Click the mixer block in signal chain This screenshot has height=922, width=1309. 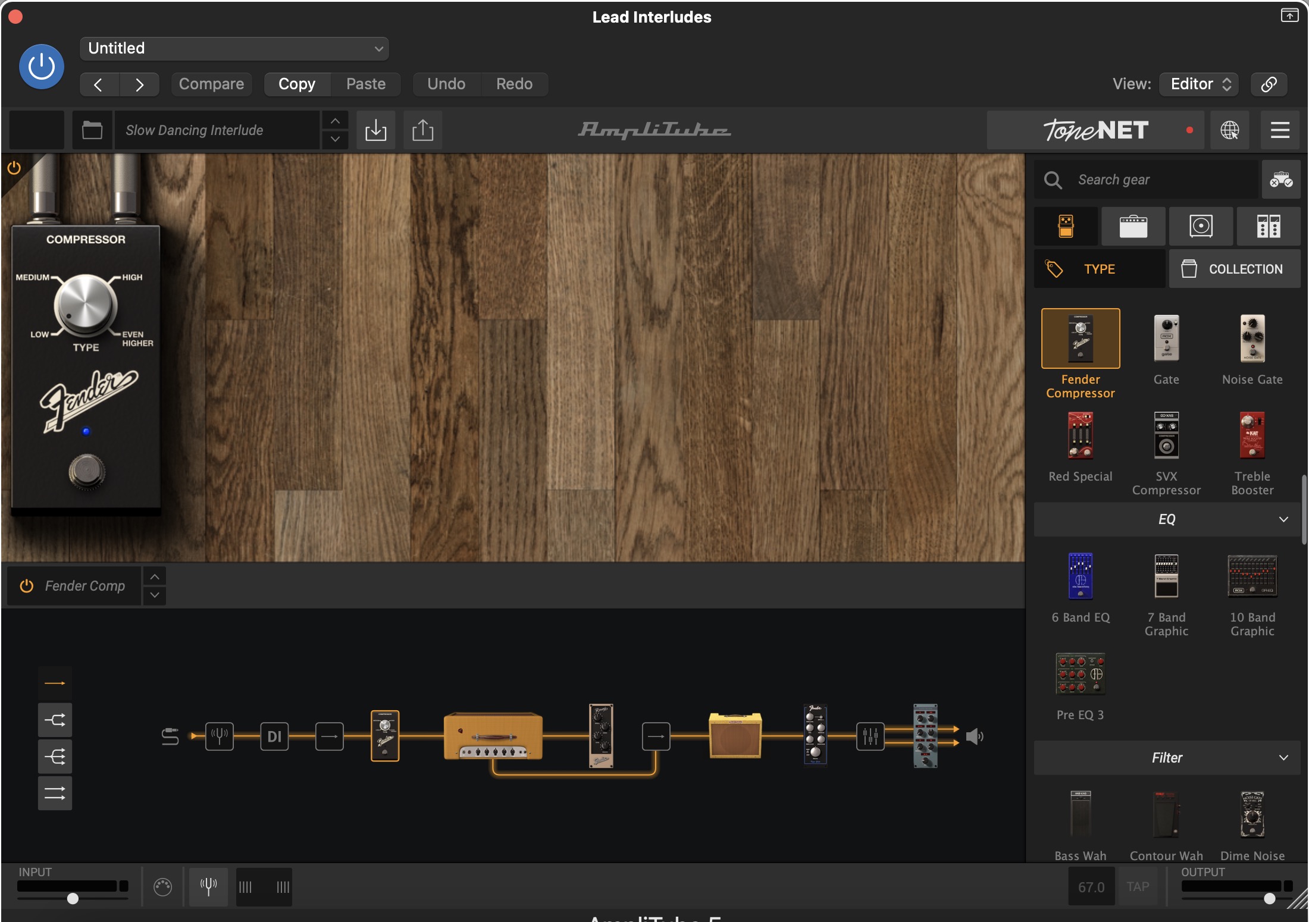coord(870,736)
